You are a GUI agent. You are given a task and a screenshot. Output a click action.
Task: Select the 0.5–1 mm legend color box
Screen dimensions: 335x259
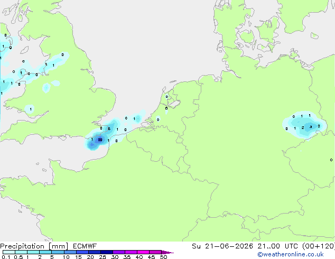(21, 252)
